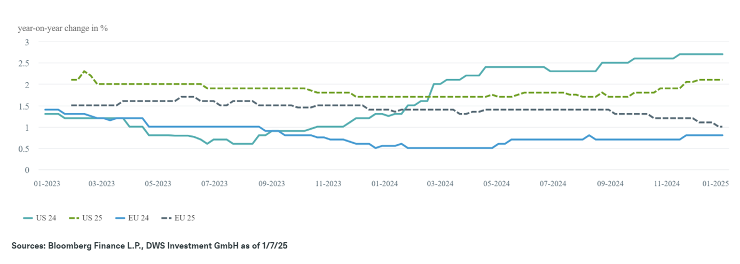Select the 01-2024 x-axis label
The height and width of the screenshot is (264, 740).
[384, 183]
